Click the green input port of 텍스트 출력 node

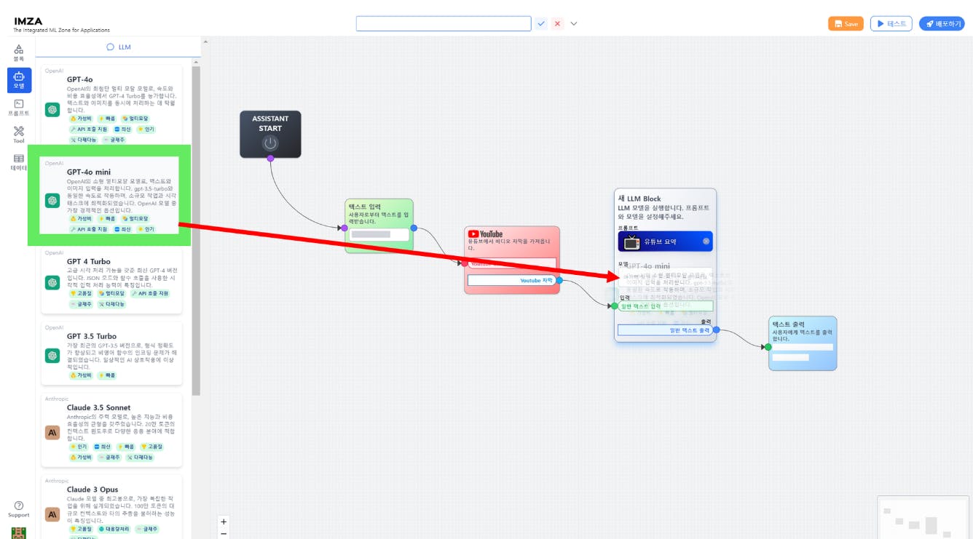click(768, 347)
